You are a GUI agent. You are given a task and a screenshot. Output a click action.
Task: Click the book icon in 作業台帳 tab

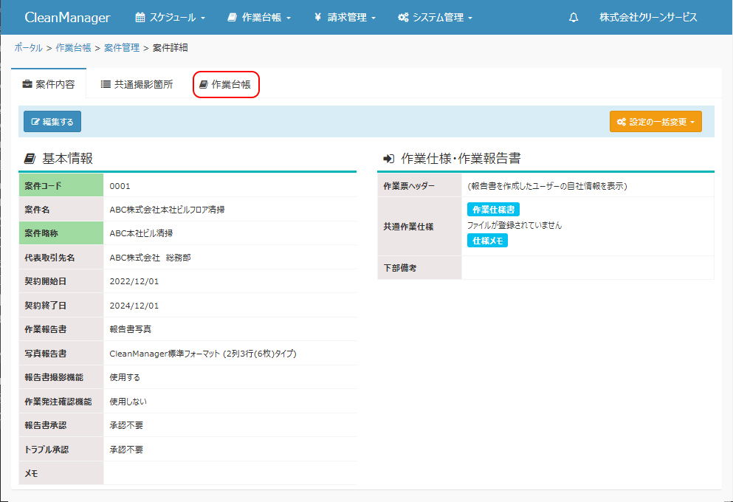203,85
